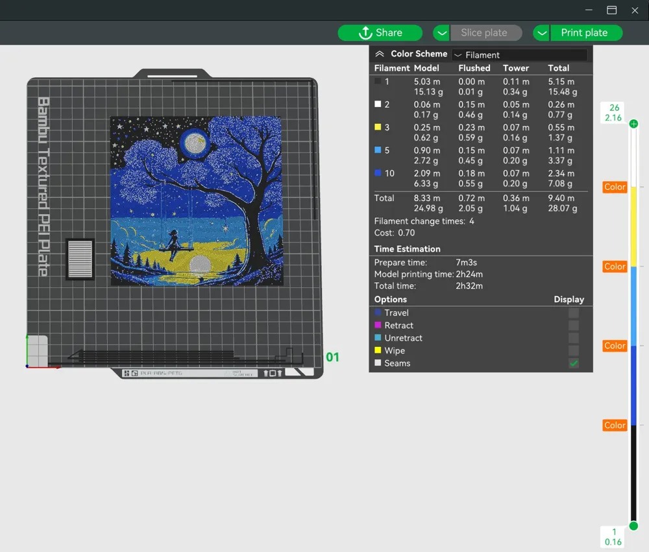
Task: Click the 'Cost: 0.70' line
Action: (395, 233)
